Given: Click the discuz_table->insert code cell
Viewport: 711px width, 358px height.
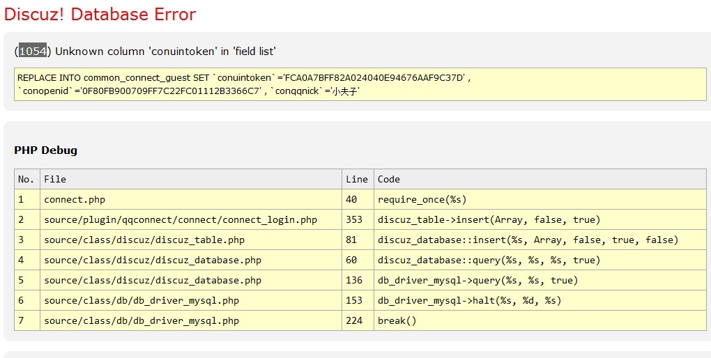Looking at the screenshot, I should coord(489,219).
